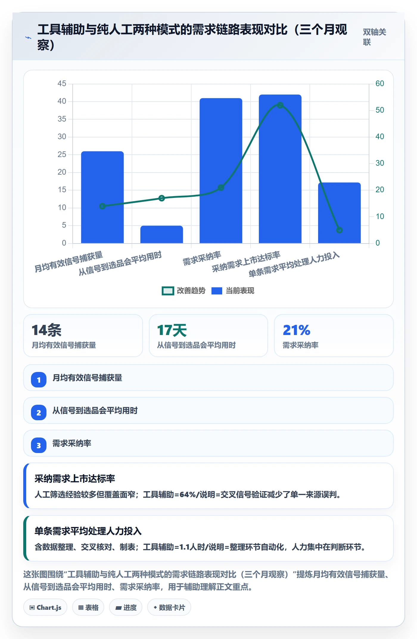Select list row 从信号到选品会平均用时
Image resolution: width=417 pixels, height=639 pixels.
click(x=208, y=410)
